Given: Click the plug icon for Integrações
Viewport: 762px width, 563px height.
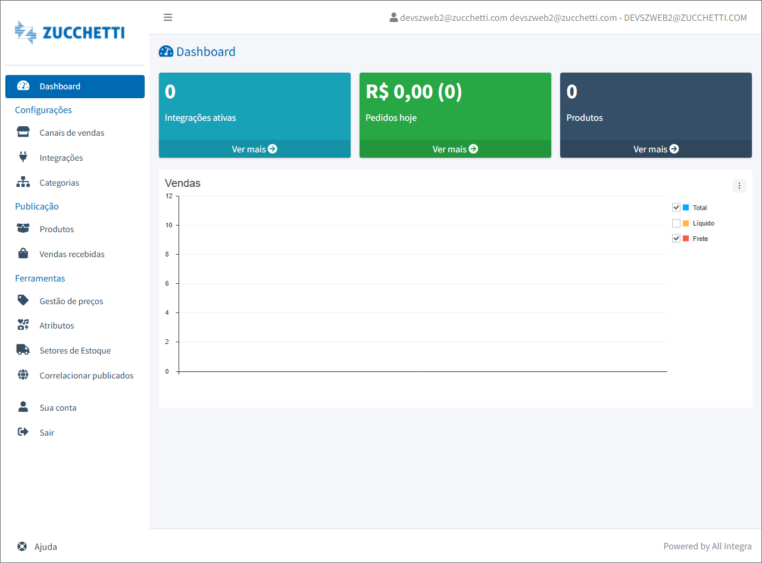Looking at the screenshot, I should click(23, 158).
